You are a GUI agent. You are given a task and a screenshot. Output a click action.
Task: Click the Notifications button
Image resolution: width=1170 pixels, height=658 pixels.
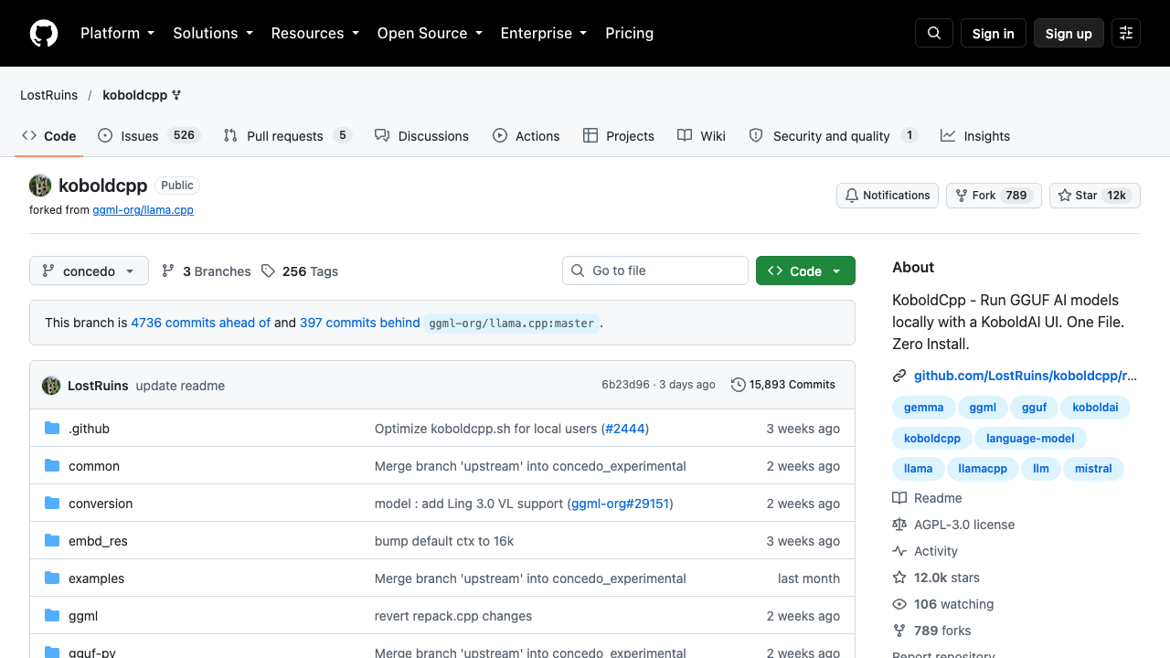888,196
